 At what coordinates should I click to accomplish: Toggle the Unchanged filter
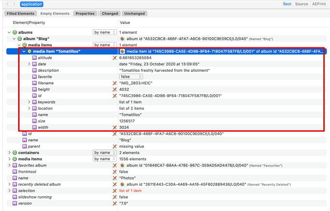click(x=134, y=13)
